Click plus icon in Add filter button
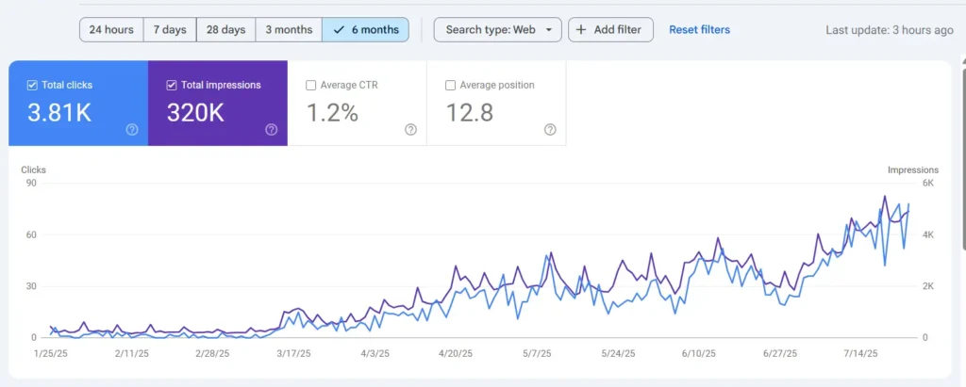 pyautogui.click(x=581, y=30)
